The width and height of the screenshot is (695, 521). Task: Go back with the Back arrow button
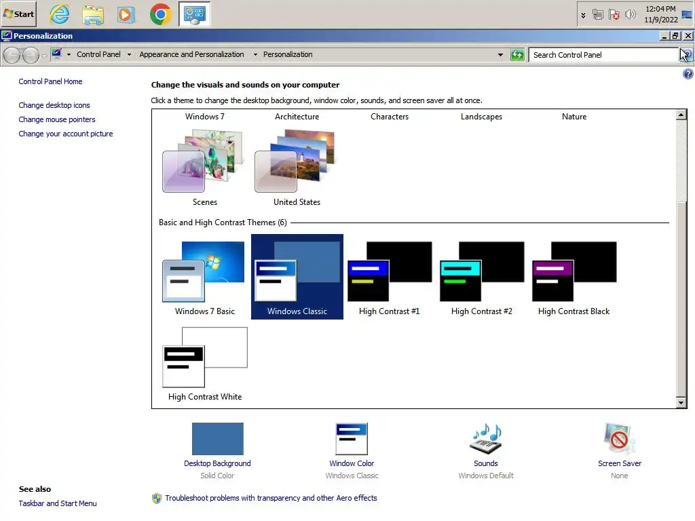[x=12, y=55]
